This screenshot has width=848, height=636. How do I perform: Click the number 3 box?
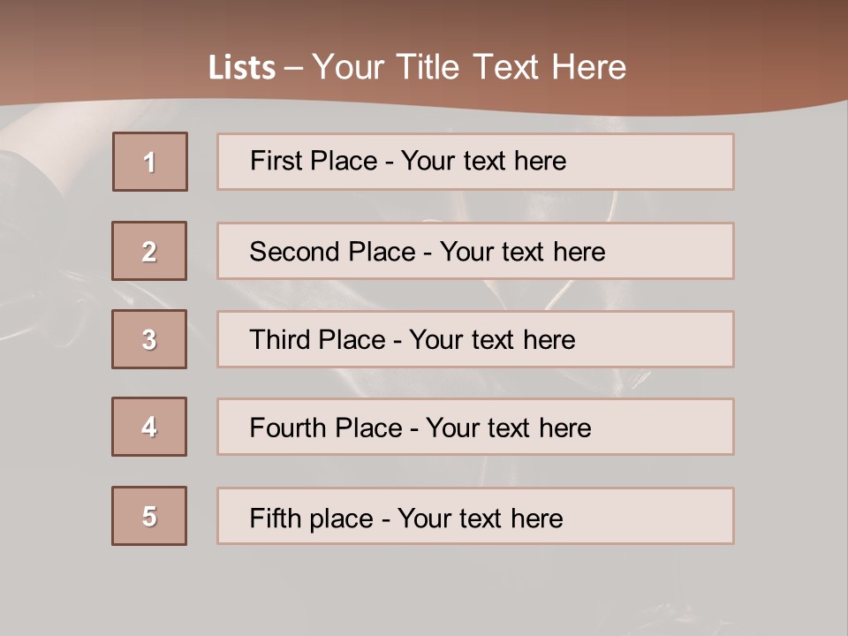click(149, 339)
